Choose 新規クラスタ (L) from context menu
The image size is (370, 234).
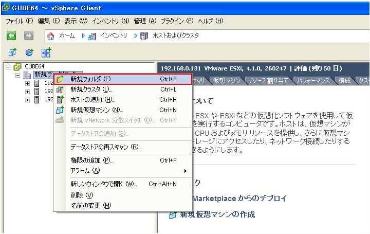122,89
